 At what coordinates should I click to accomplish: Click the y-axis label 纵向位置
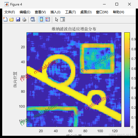[15, 79]
